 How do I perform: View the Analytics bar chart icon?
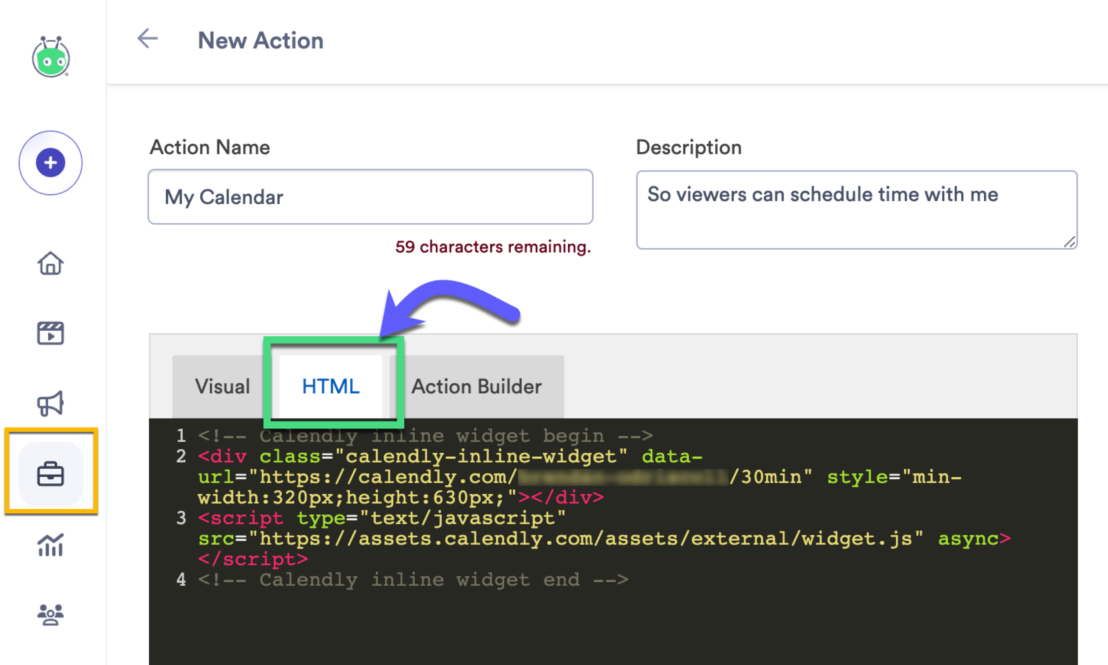(51, 546)
